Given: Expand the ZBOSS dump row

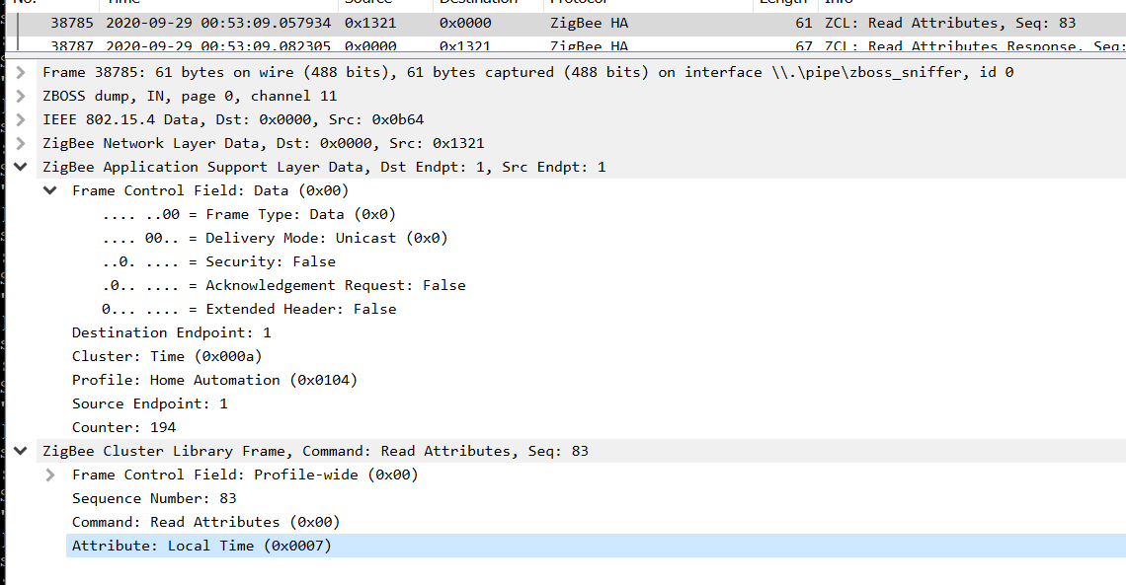Looking at the screenshot, I should pos(21,96).
